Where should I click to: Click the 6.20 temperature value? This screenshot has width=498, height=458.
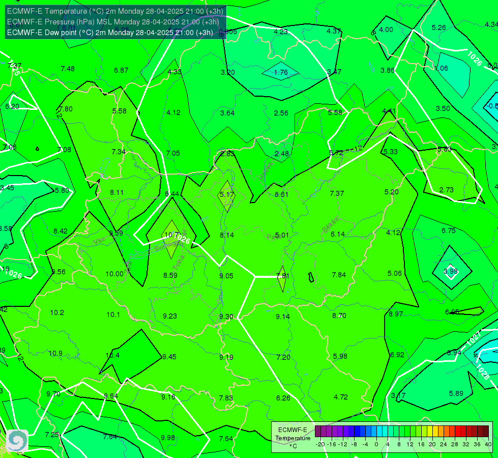tap(12, 106)
